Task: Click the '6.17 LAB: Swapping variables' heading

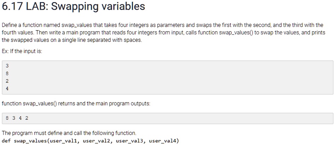Action: point(73,7)
